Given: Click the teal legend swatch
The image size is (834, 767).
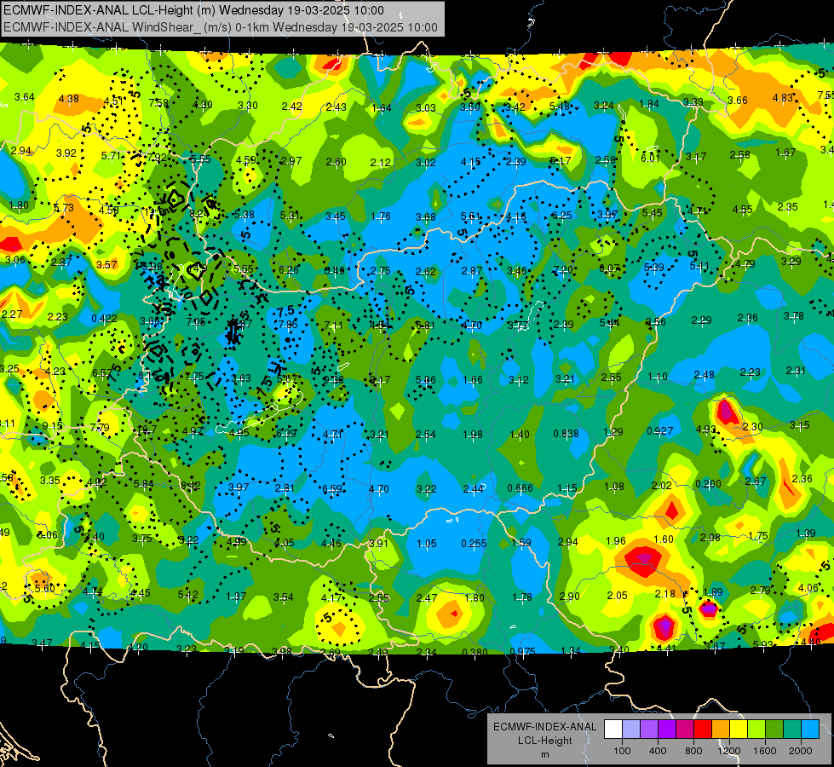Looking at the screenshot, I should [792, 730].
